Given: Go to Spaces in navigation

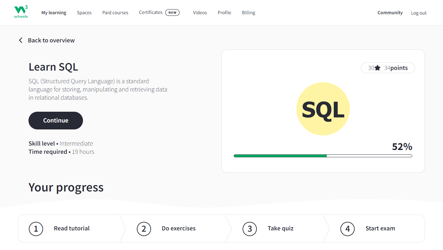Looking at the screenshot, I should pyautogui.click(x=84, y=13).
